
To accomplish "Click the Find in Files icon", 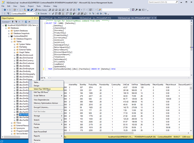I will pos(100,10).
